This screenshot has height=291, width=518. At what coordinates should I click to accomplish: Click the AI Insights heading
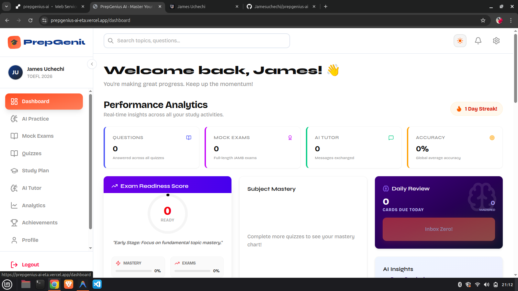tap(398, 269)
